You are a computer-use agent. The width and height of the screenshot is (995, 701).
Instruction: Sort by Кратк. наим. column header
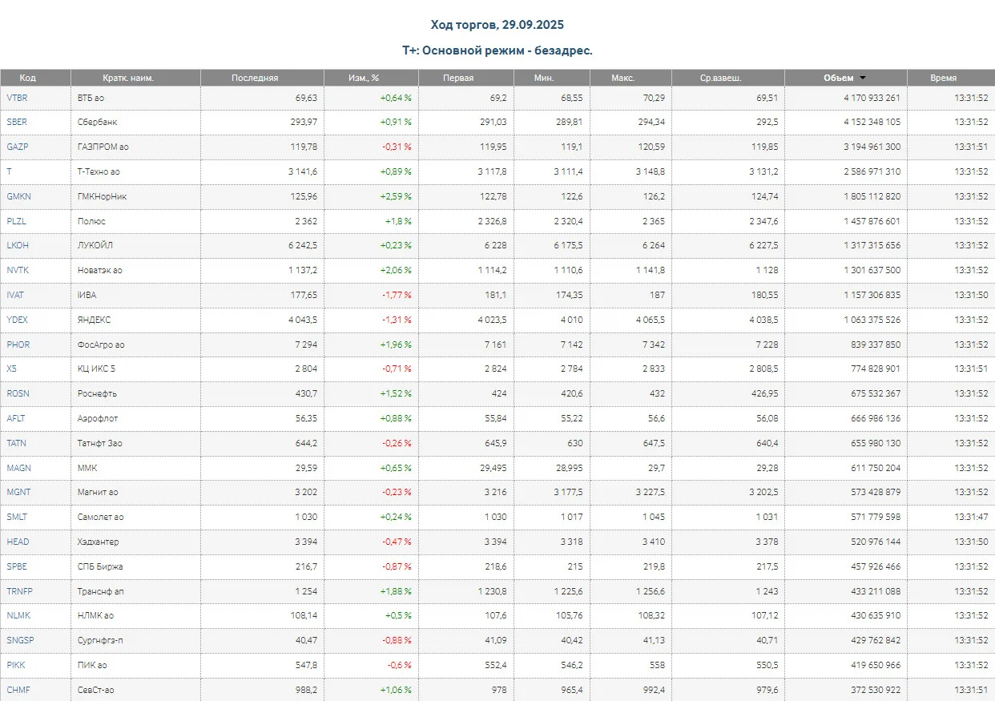(x=128, y=78)
